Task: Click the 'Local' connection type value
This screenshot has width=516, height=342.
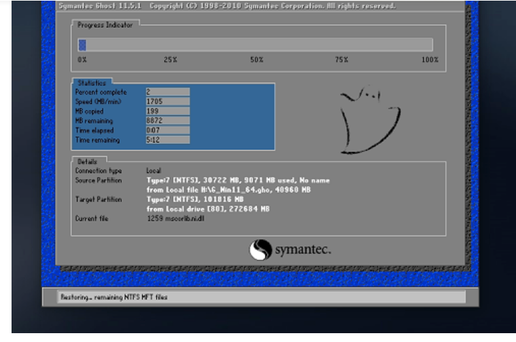Action: coord(153,171)
